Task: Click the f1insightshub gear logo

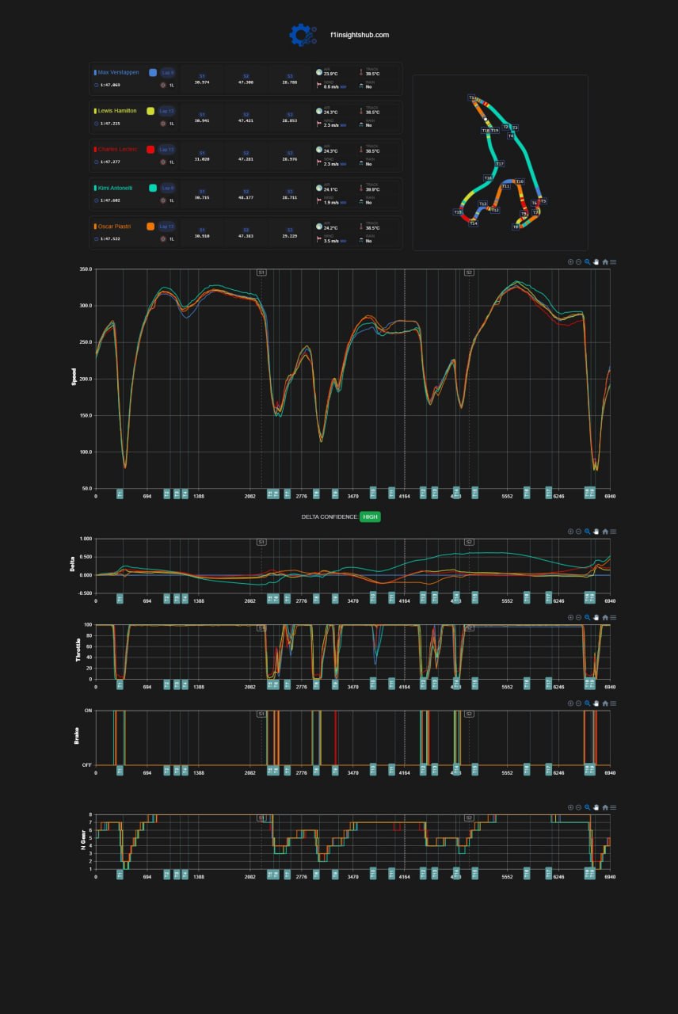Action: coord(302,35)
